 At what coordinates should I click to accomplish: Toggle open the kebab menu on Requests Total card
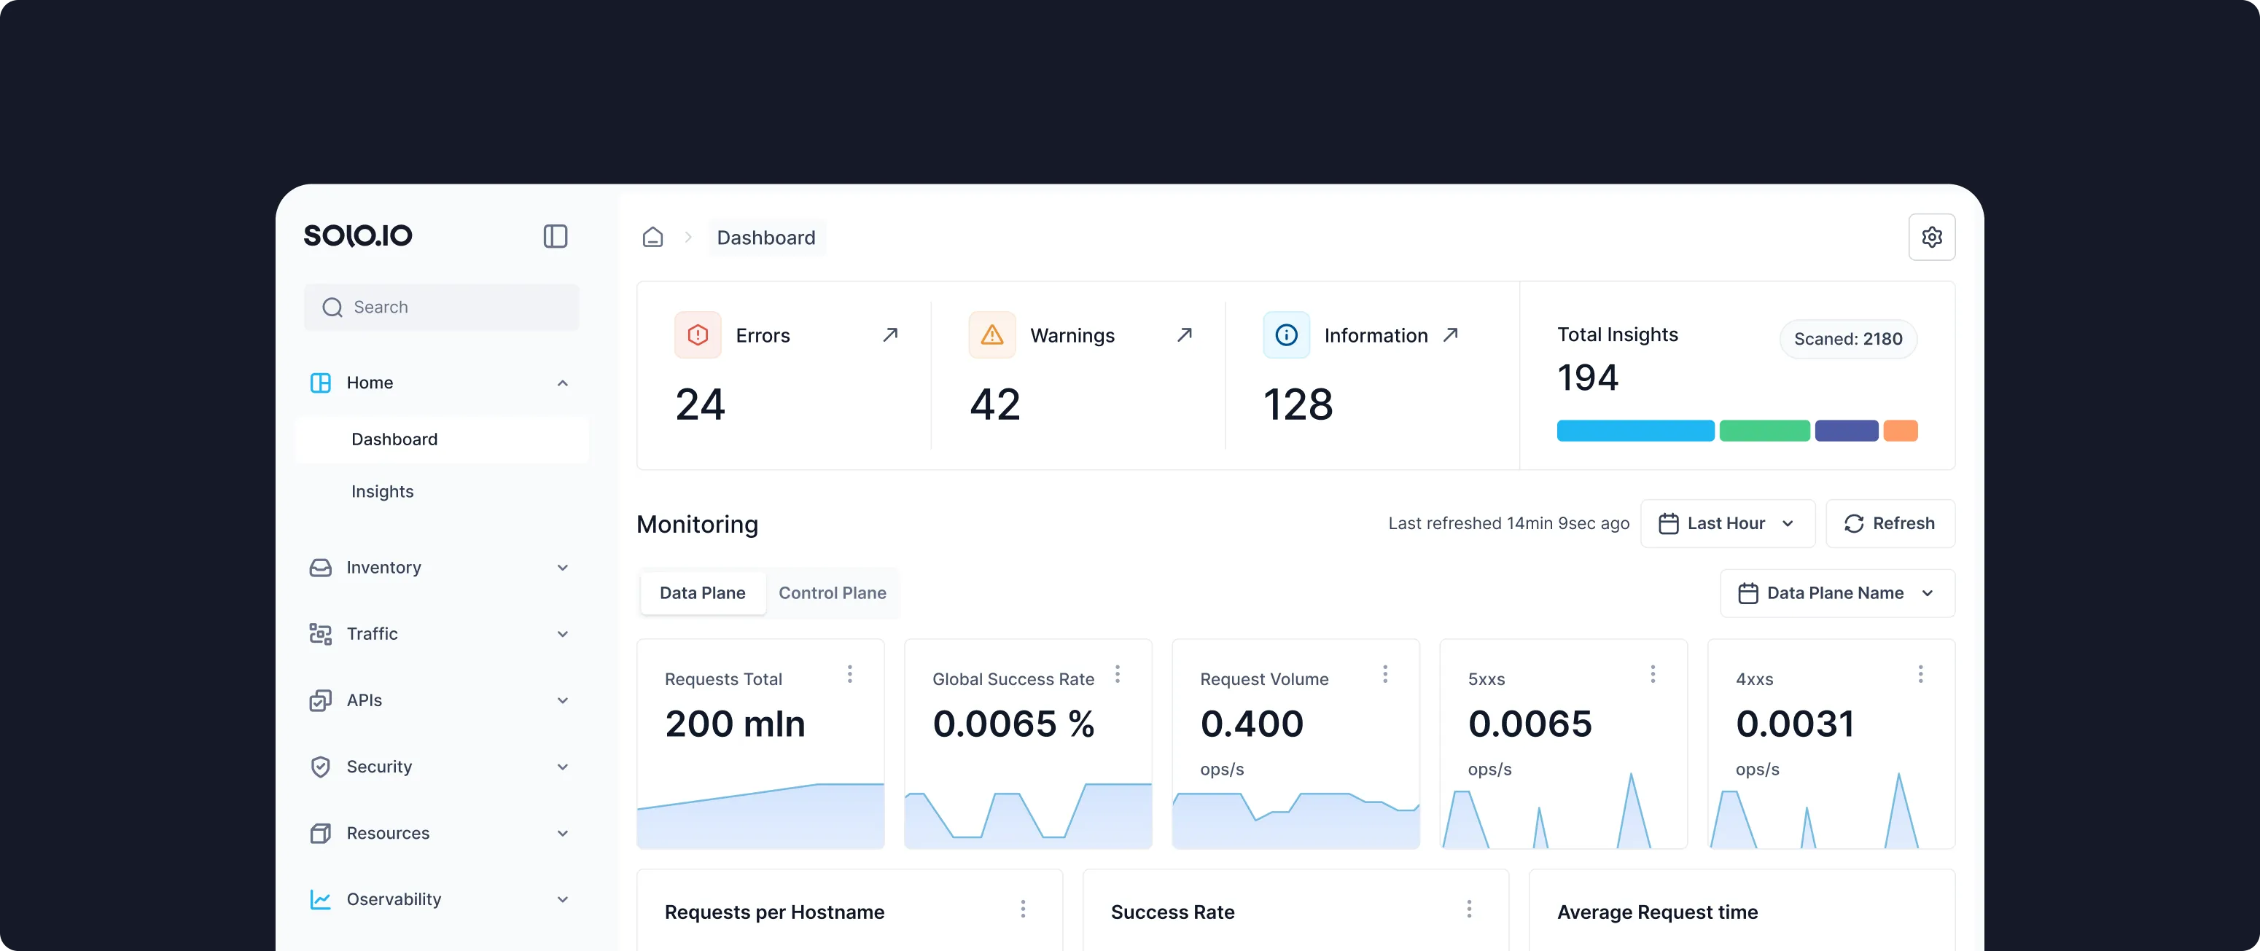[x=849, y=674]
